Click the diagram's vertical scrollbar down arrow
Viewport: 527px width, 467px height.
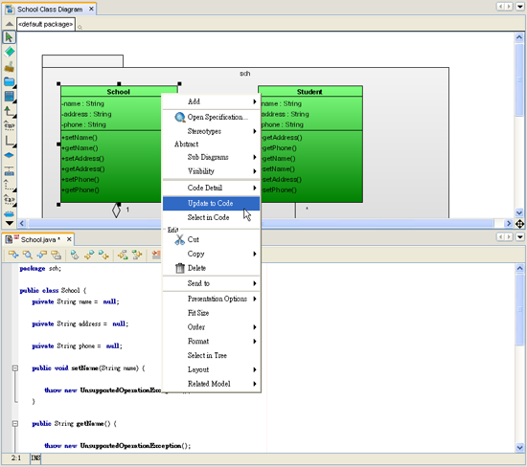pos(519,212)
